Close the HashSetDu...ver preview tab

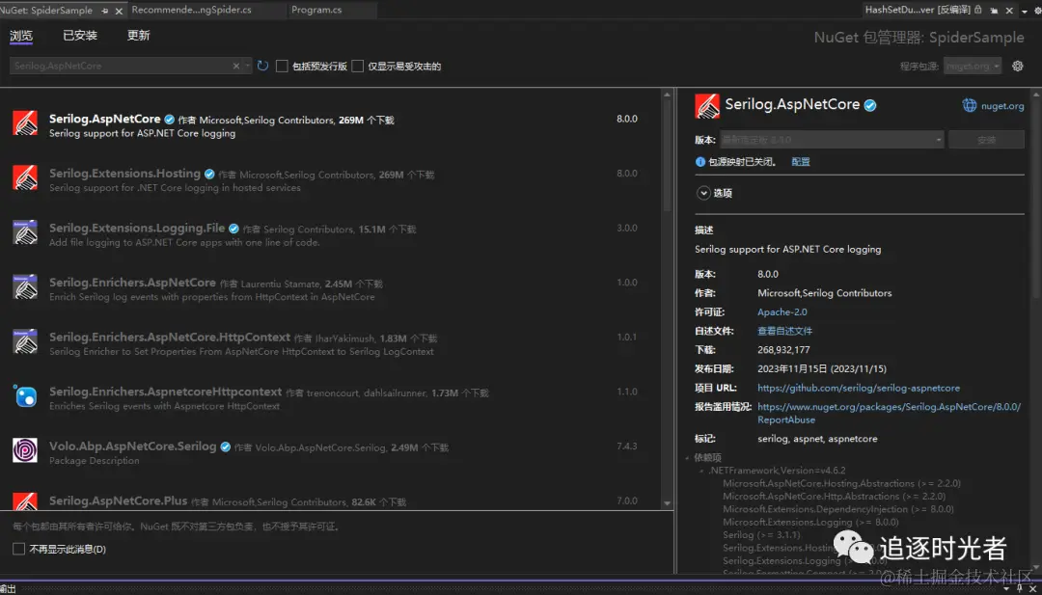tap(1010, 11)
